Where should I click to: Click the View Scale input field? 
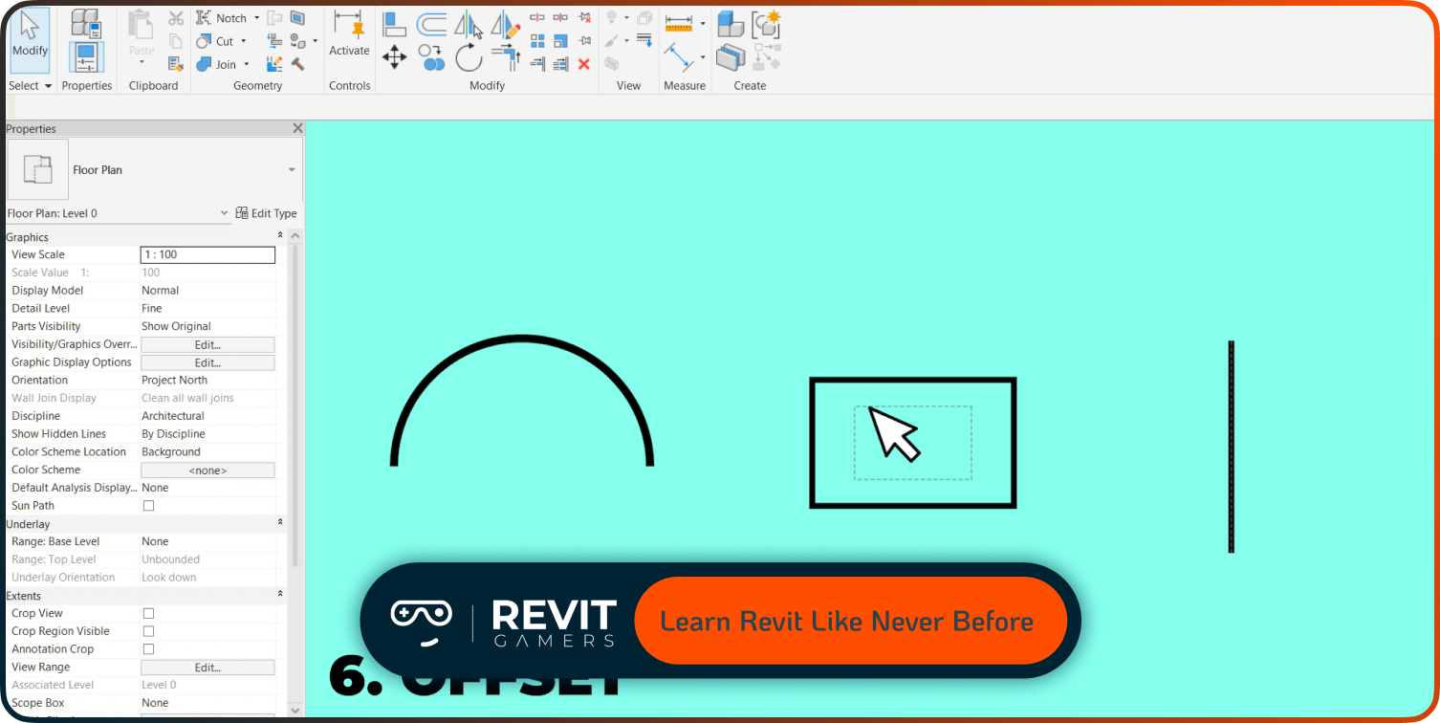(x=207, y=254)
